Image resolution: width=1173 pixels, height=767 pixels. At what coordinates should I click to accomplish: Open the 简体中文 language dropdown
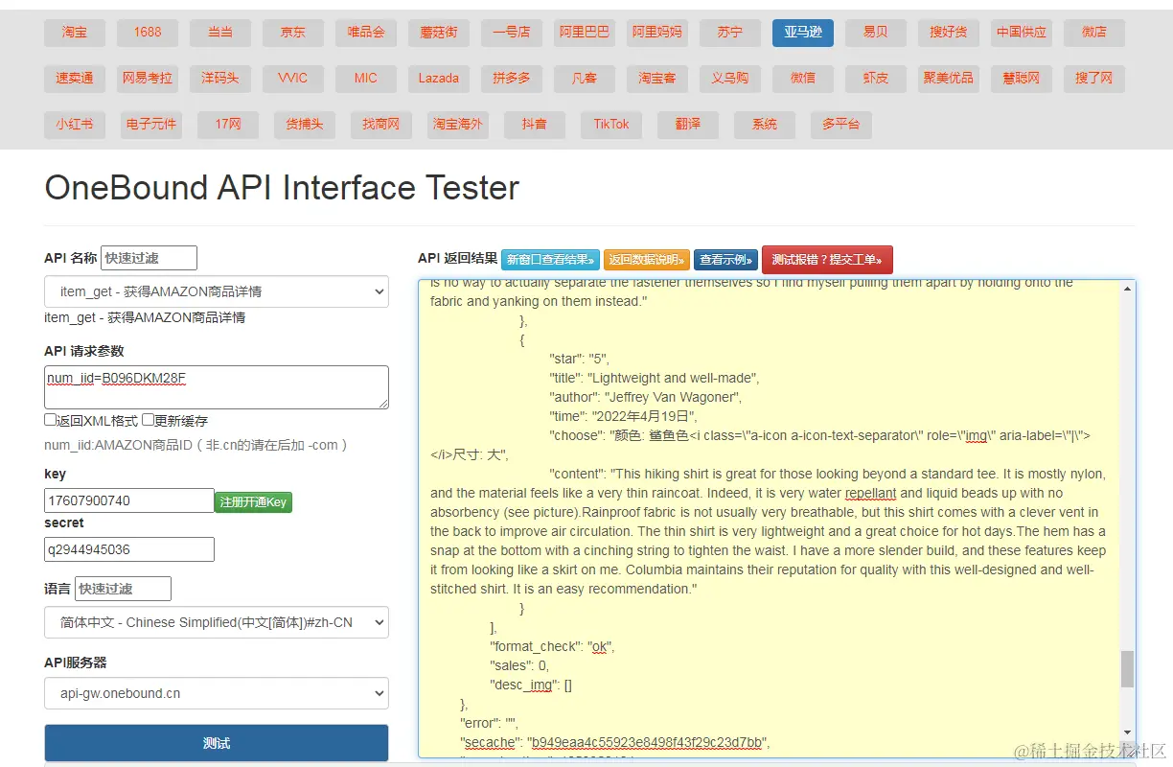(x=217, y=622)
